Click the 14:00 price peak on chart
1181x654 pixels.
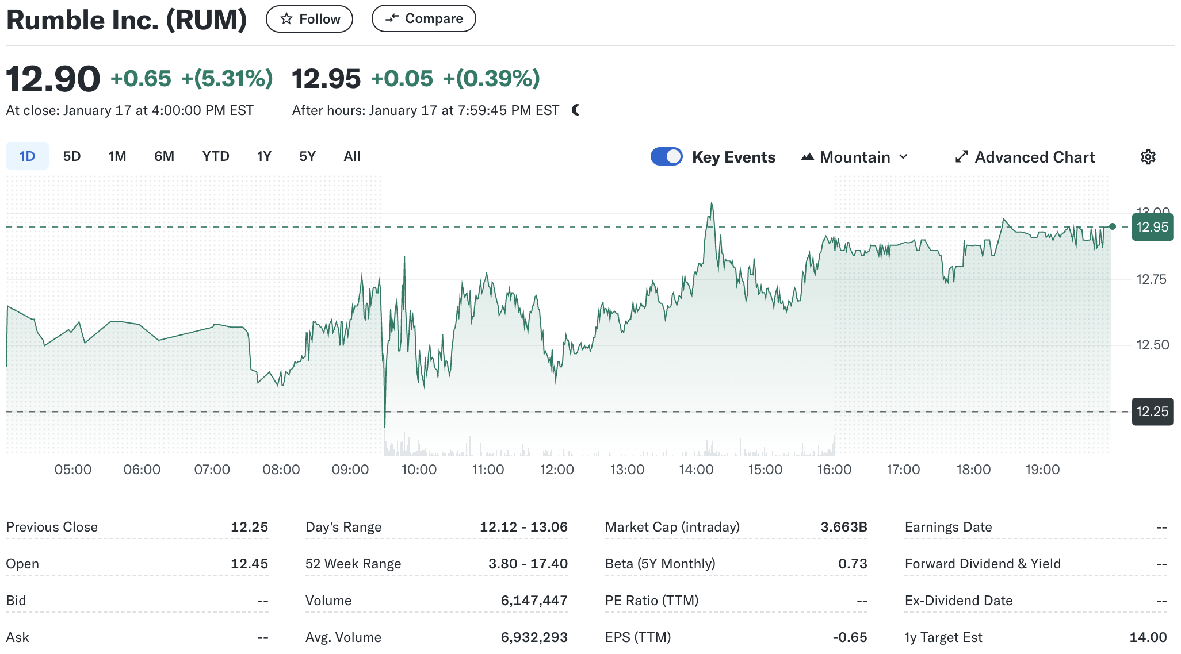pyautogui.click(x=712, y=203)
